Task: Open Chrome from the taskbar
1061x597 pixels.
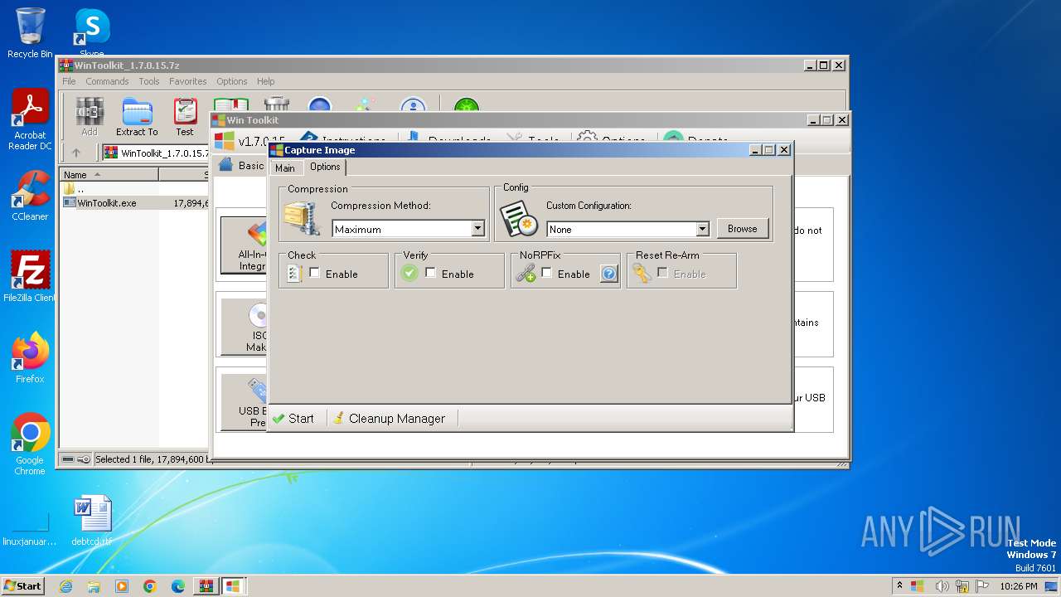Action: point(150,586)
